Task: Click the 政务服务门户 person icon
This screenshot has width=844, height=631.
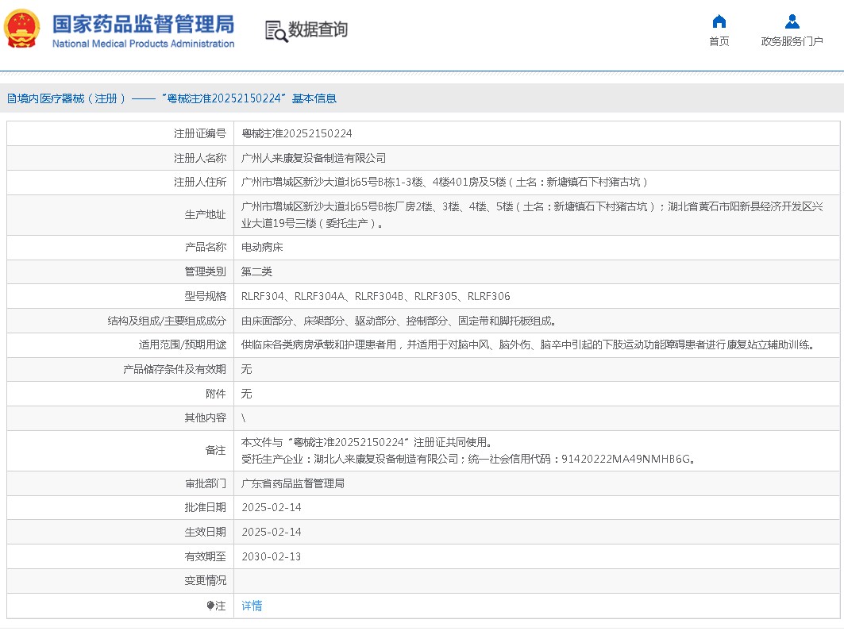Action: pyautogui.click(x=792, y=21)
